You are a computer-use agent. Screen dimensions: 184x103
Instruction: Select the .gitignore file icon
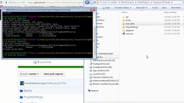pos(124,30)
